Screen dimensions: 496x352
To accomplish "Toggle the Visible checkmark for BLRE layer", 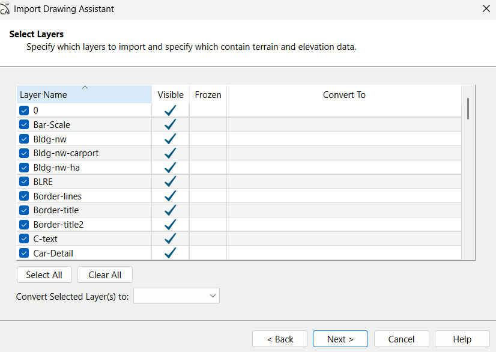I will click(x=170, y=181).
